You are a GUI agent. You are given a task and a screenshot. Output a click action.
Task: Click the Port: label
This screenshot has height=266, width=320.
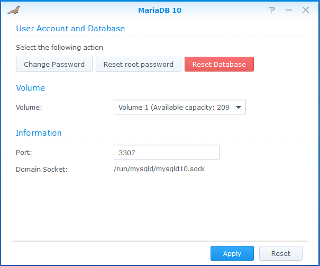24,153
